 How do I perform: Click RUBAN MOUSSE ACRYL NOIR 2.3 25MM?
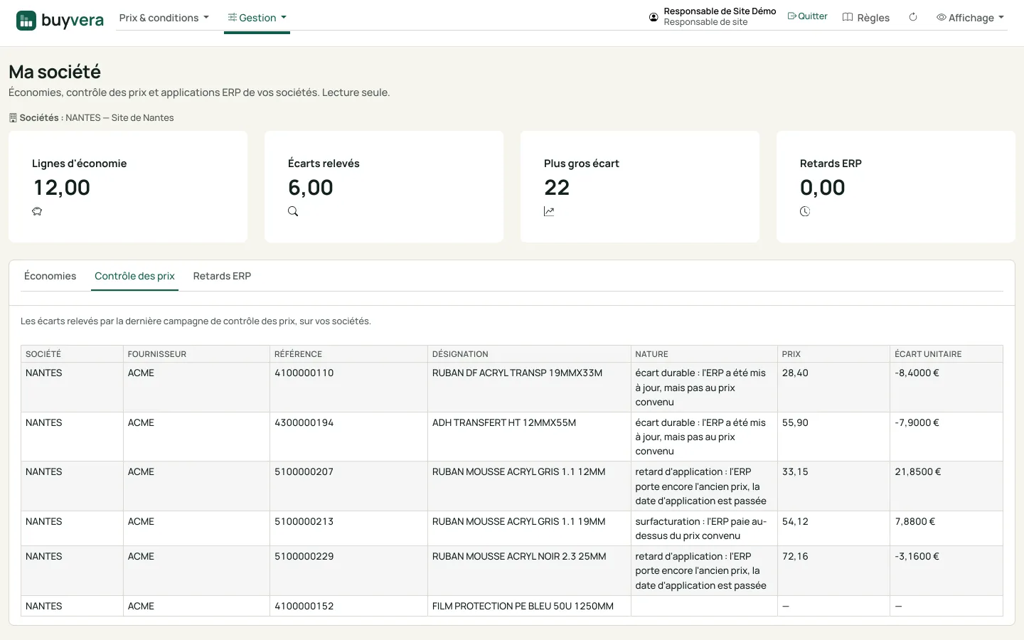click(x=519, y=556)
